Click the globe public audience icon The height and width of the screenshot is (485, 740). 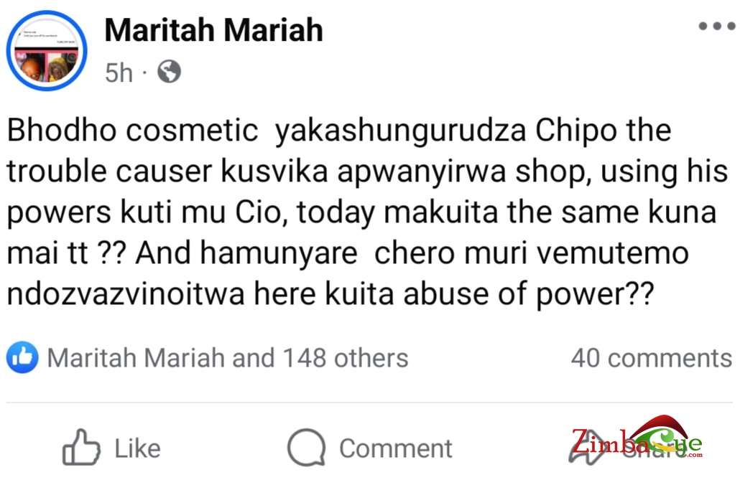pos(169,72)
